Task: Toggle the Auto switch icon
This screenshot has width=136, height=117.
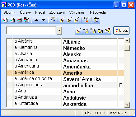Action: pos(87,20)
